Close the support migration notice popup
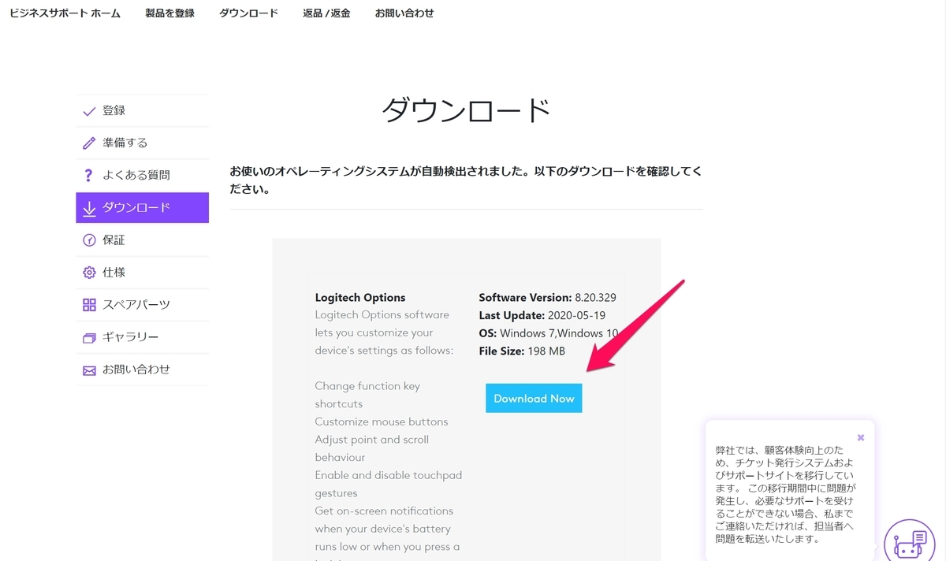This screenshot has height=561, width=946. pos(861,437)
